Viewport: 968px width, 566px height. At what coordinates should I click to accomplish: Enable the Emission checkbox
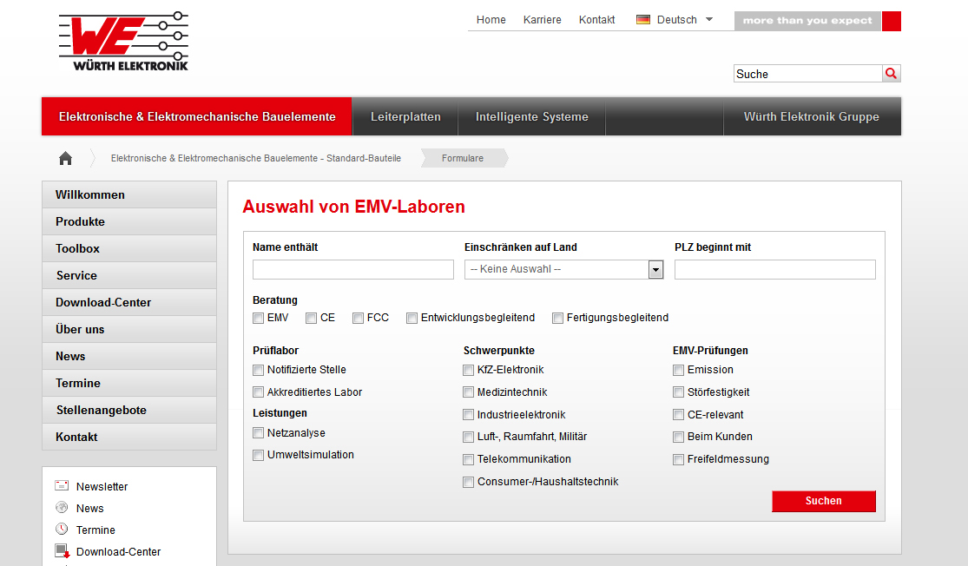click(x=678, y=371)
